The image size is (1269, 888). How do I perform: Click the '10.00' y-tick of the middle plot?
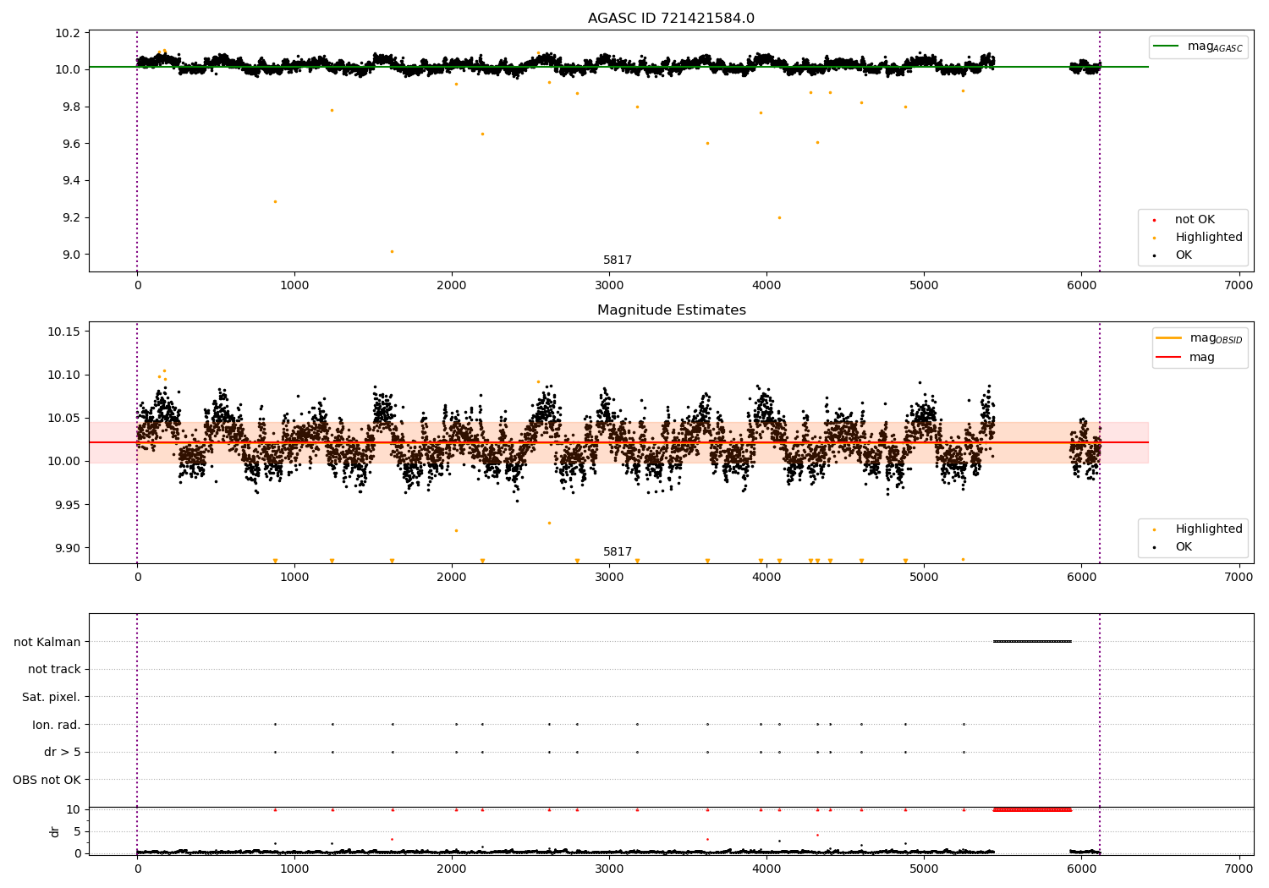pyautogui.click(x=64, y=462)
